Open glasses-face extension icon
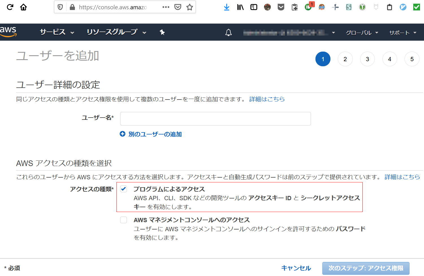 [x=322, y=7]
